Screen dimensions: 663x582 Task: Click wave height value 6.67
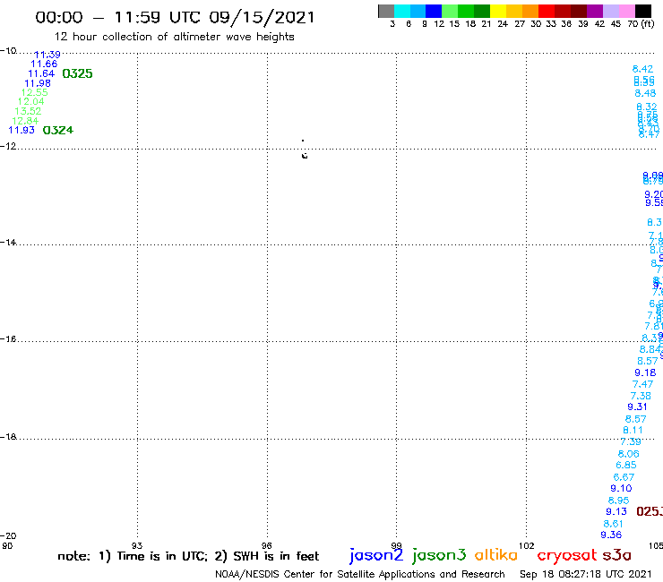point(624,477)
